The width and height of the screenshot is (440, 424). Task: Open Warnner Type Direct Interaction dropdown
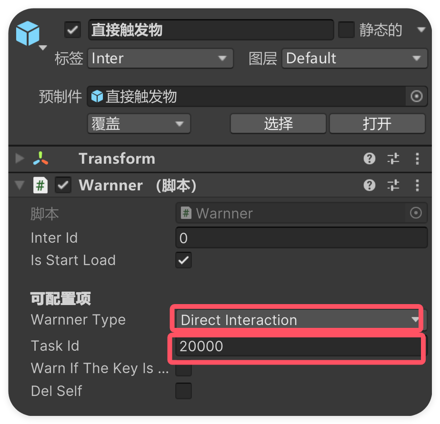(297, 320)
